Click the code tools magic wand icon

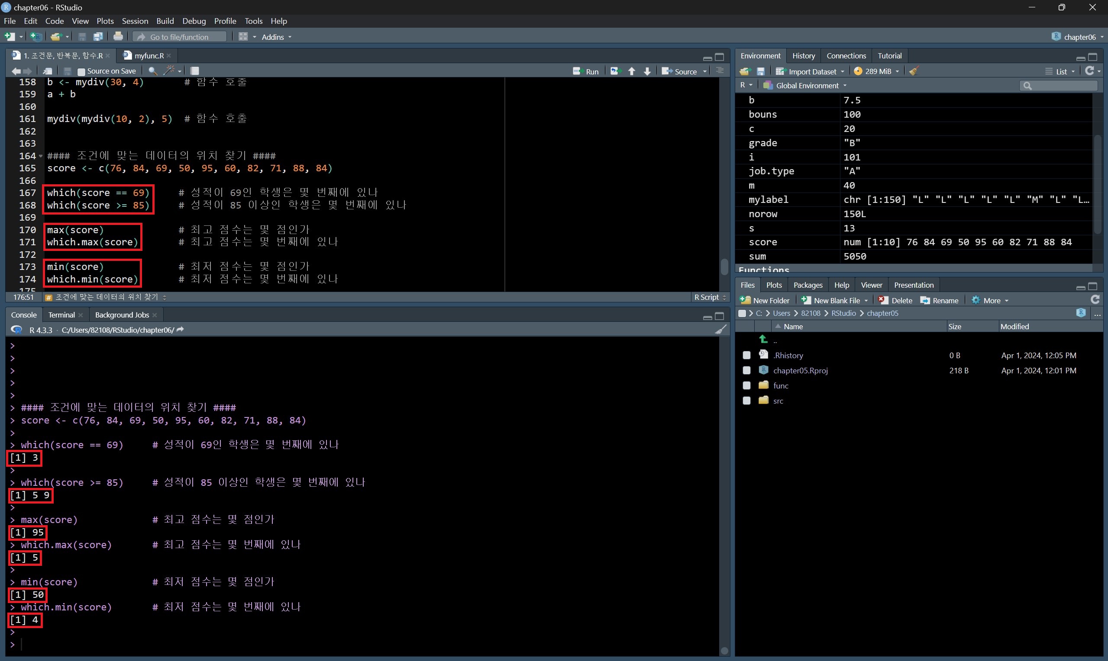click(x=169, y=71)
